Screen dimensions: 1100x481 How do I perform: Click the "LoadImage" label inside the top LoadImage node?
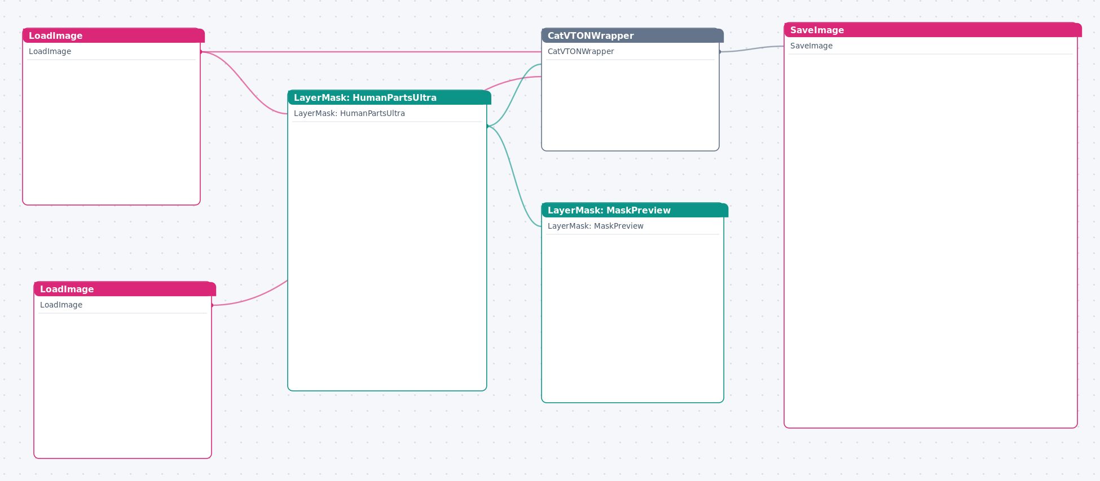coord(50,51)
